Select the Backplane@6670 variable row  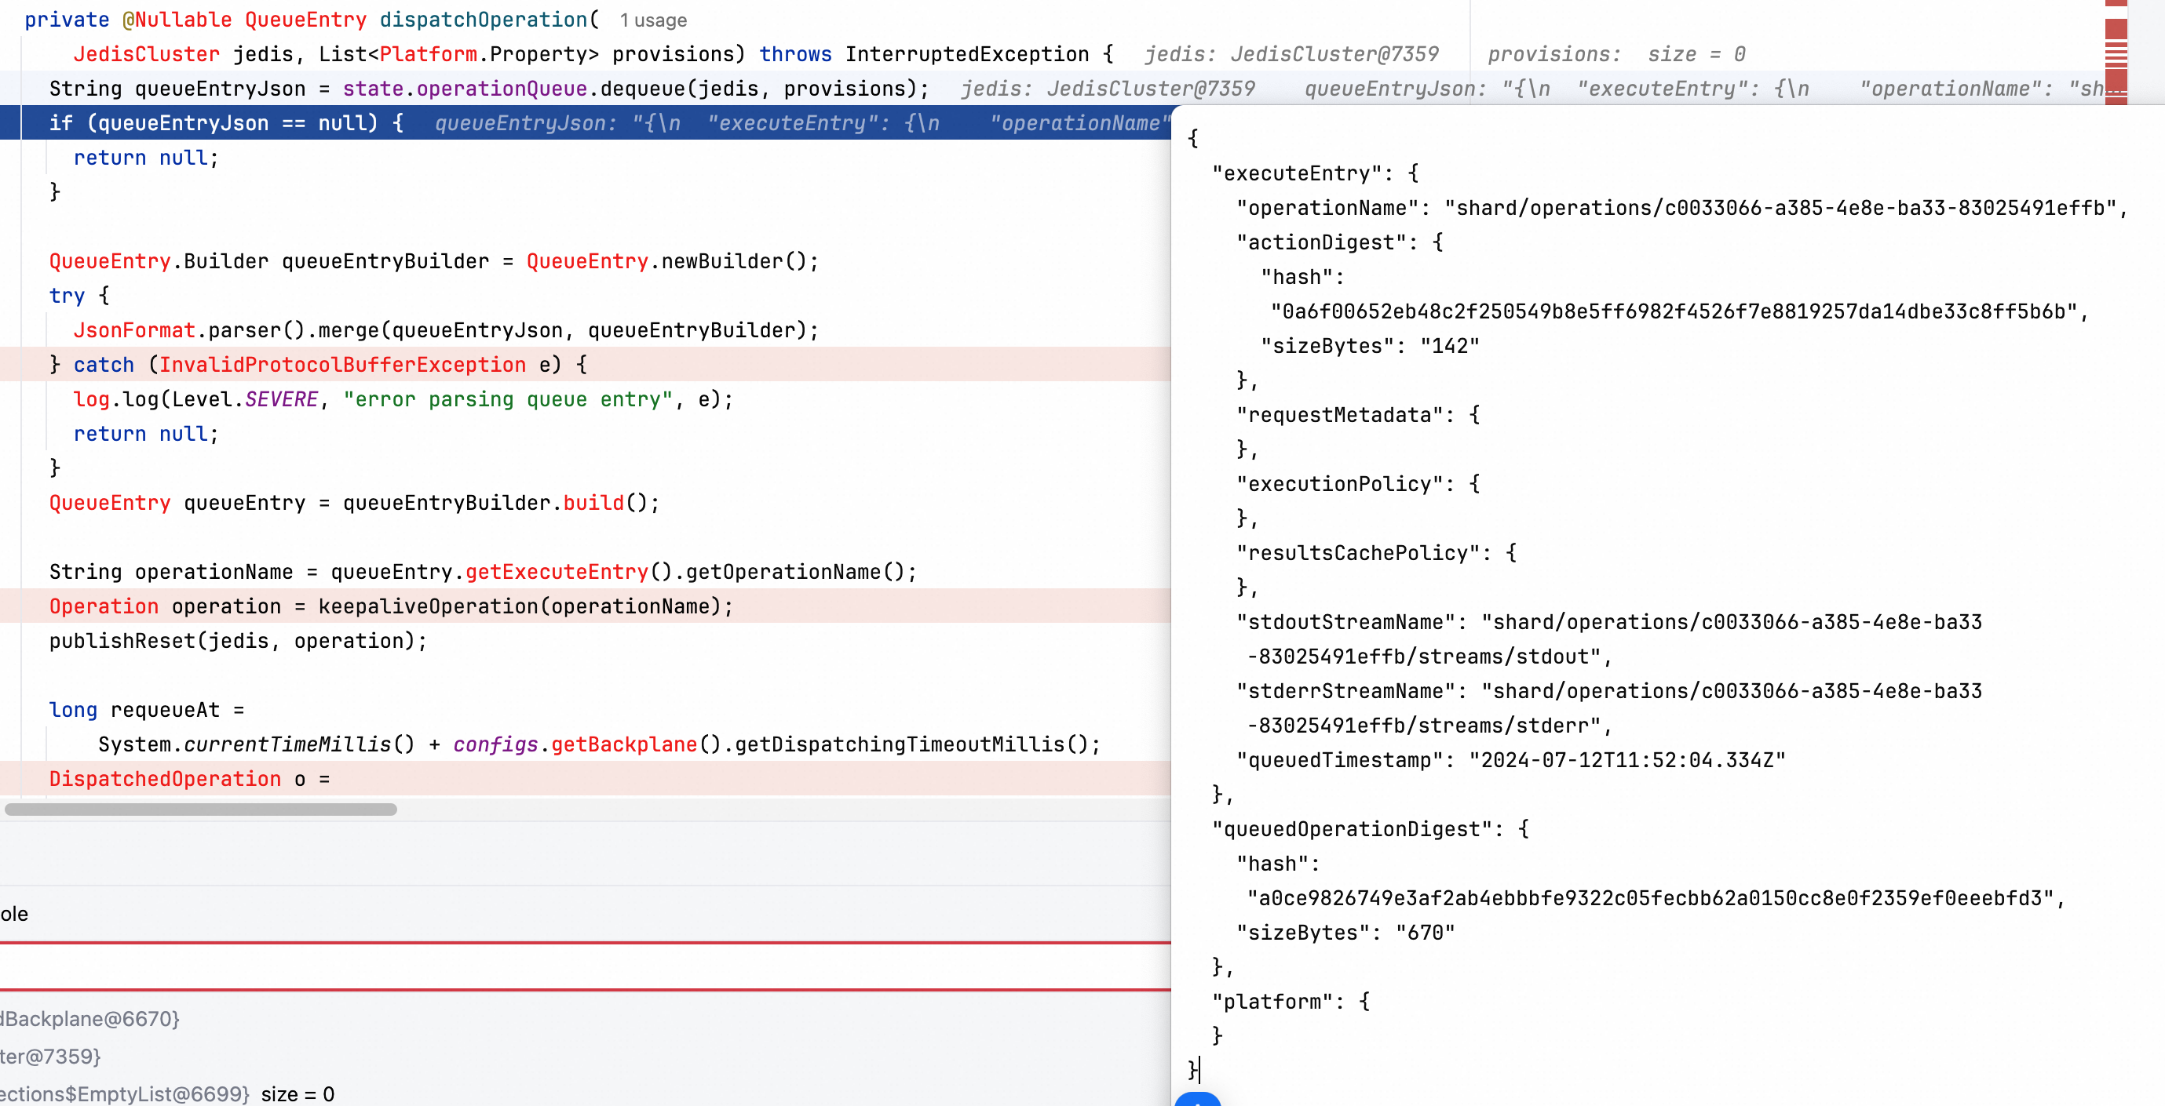pos(90,1019)
